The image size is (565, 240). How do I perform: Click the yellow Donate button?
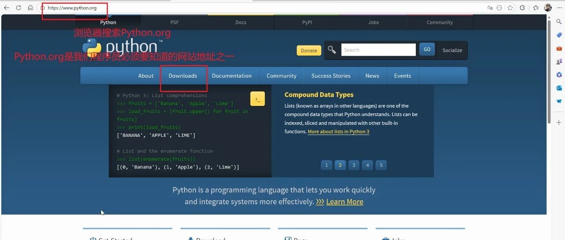point(309,50)
